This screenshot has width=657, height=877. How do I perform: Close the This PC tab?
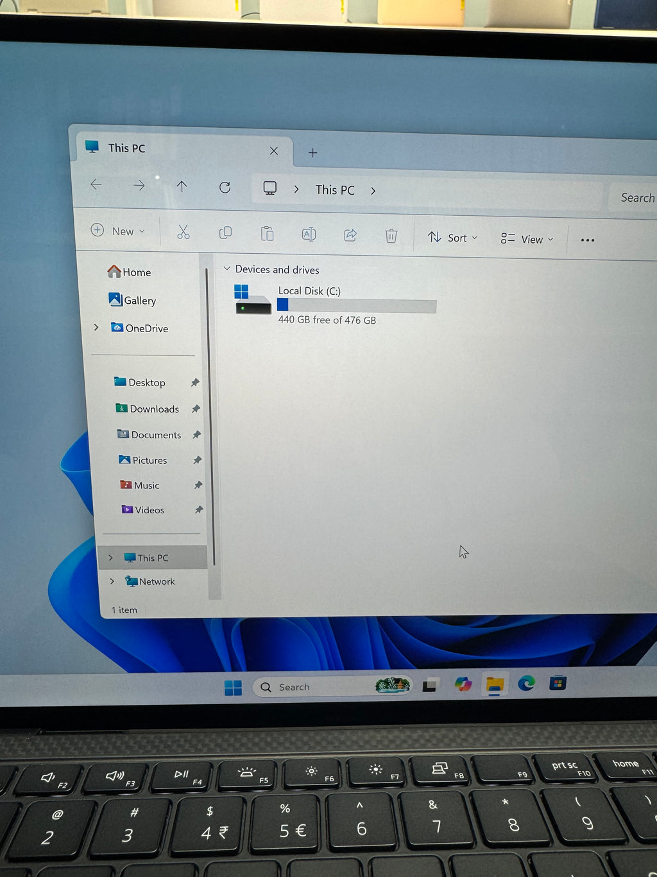coord(274,150)
